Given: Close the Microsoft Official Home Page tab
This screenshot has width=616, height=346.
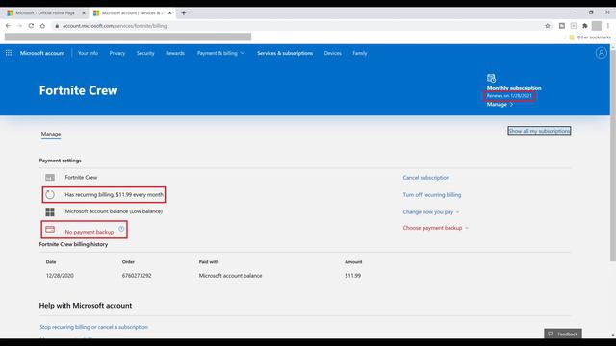Looking at the screenshot, I should [x=84, y=12].
